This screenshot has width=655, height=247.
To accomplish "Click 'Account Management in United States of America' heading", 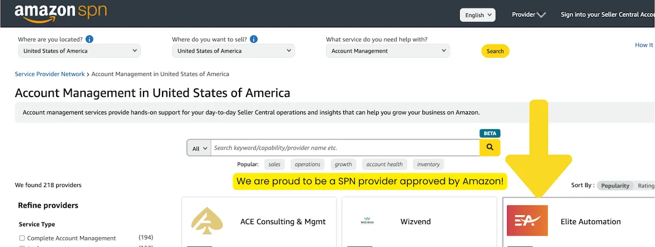I will 152,93.
